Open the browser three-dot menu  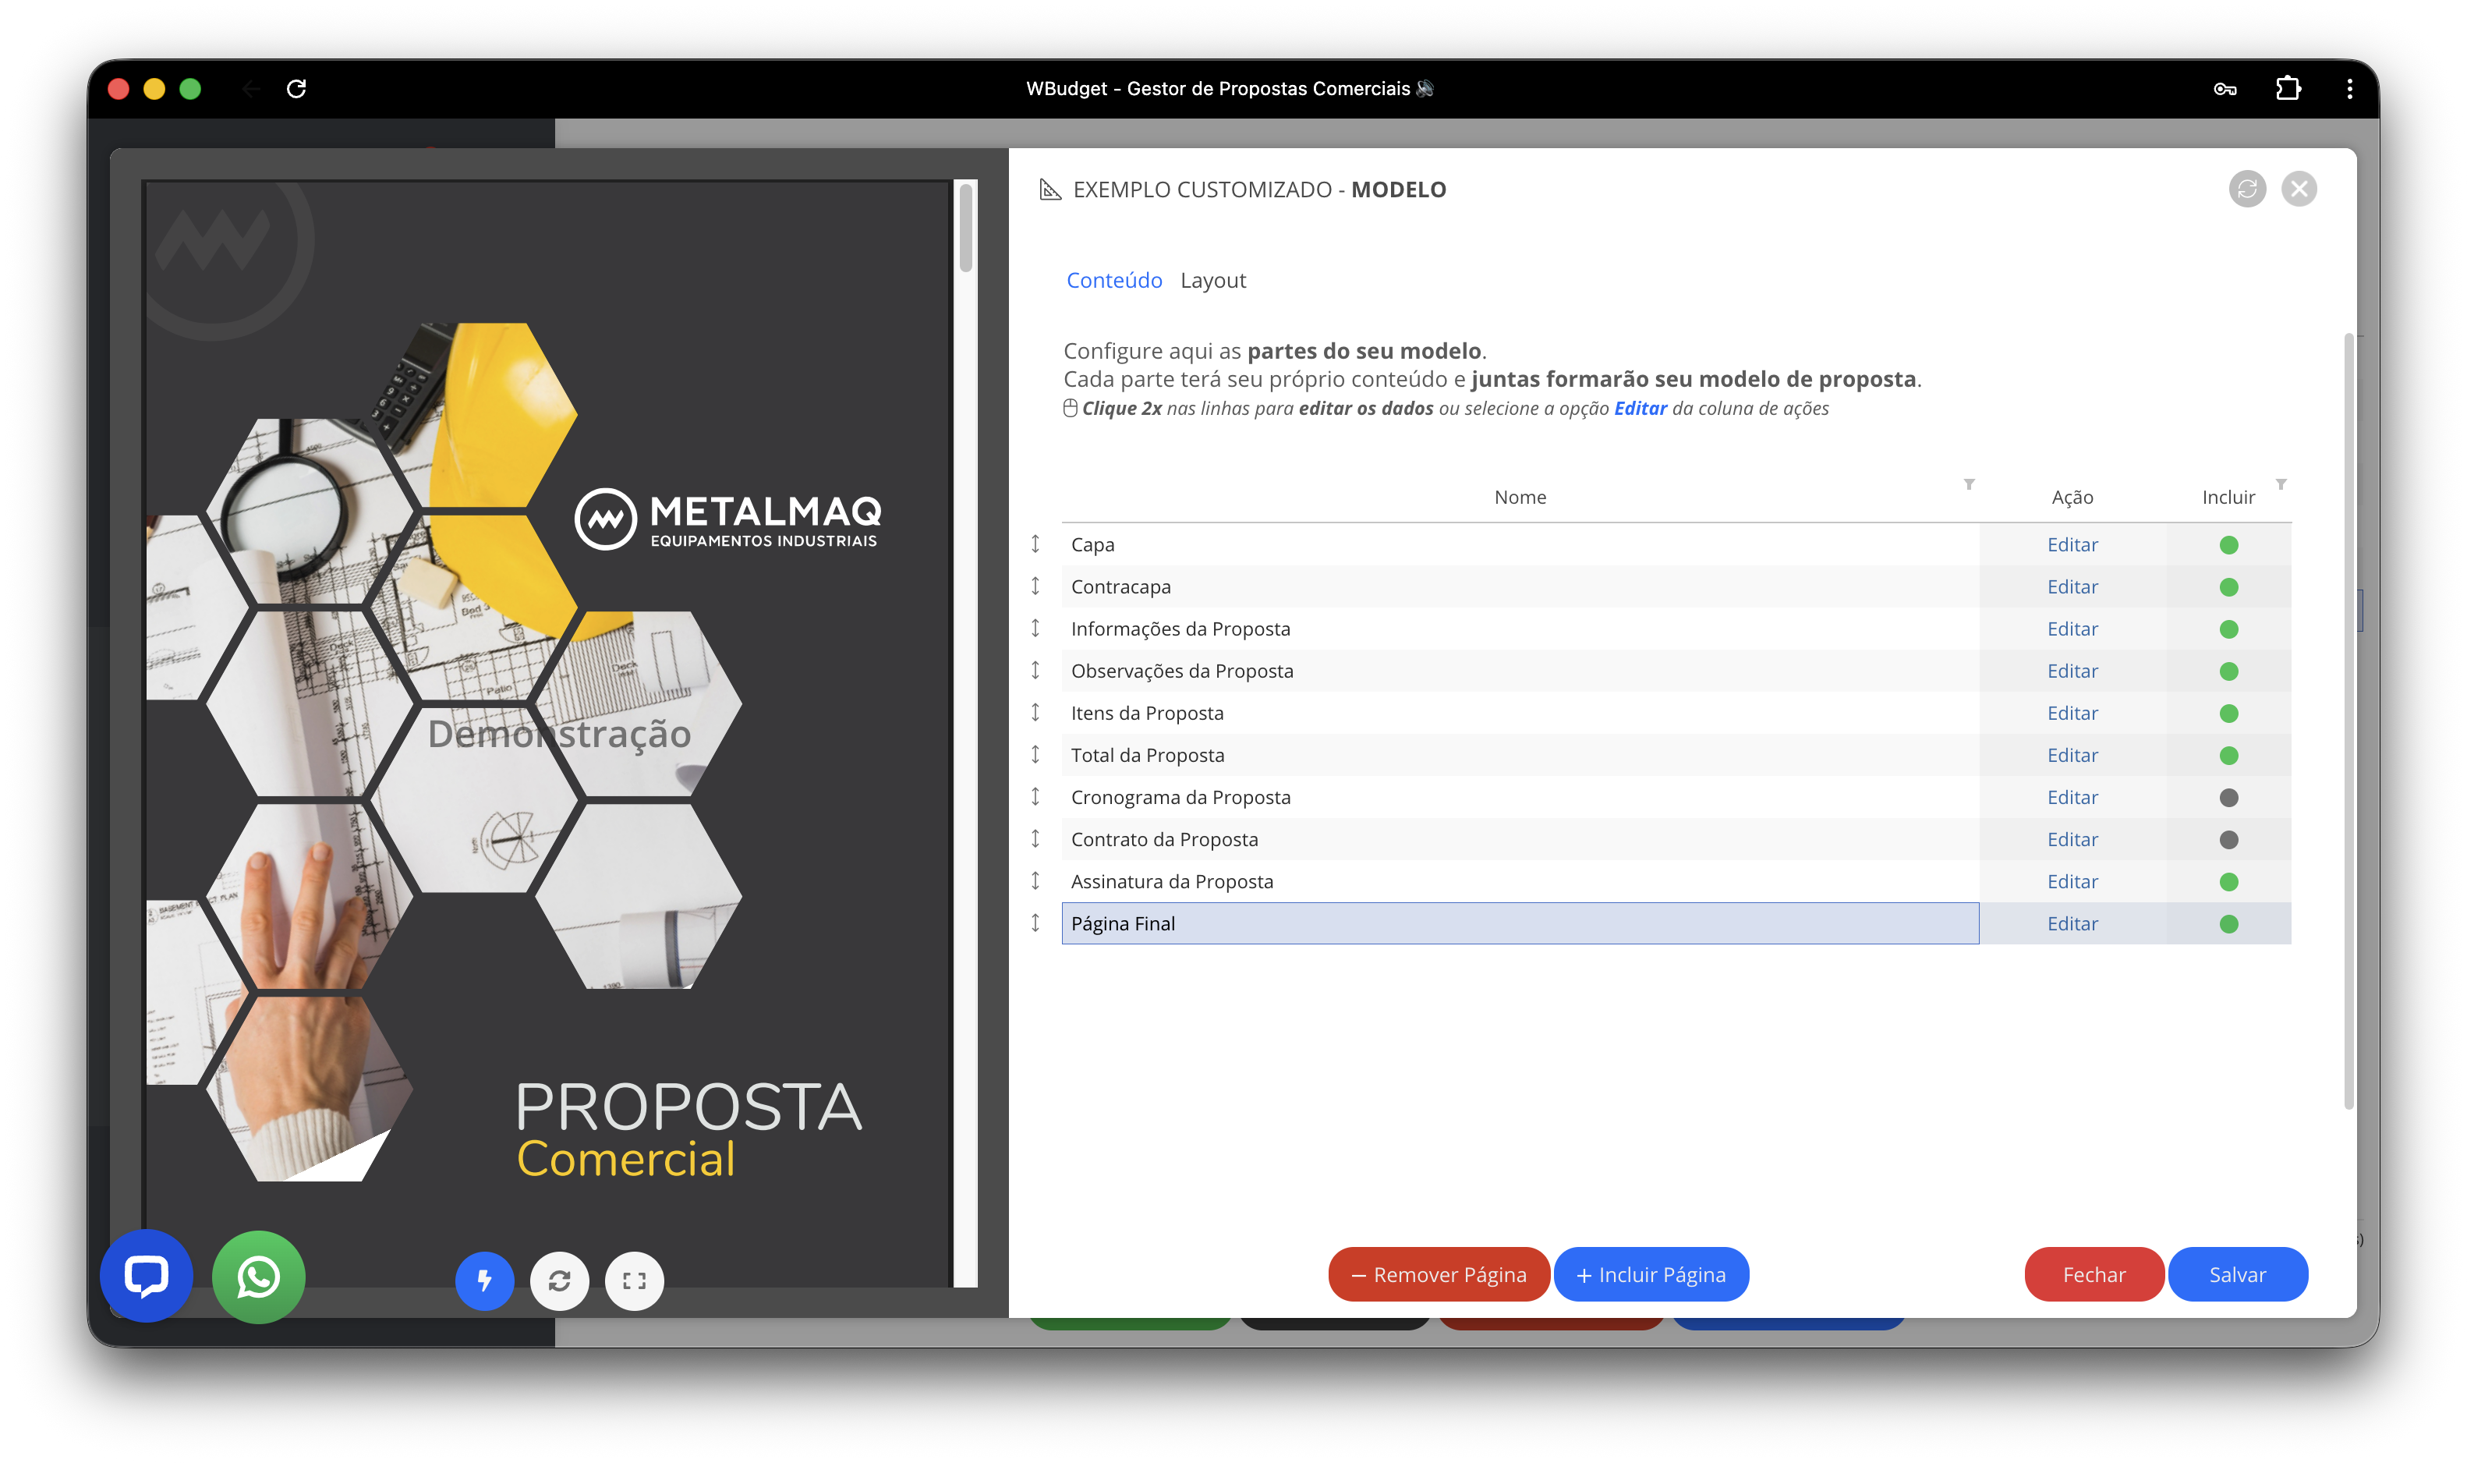(x=2350, y=89)
